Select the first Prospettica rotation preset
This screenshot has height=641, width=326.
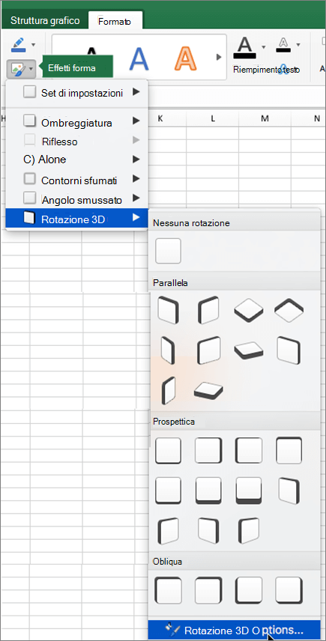tap(168, 451)
